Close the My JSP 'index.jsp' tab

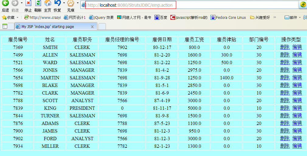coord(92,27)
